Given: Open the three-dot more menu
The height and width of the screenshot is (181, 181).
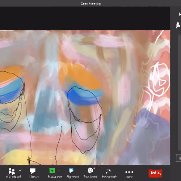Looking at the screenshot, I should coord(129,172).
